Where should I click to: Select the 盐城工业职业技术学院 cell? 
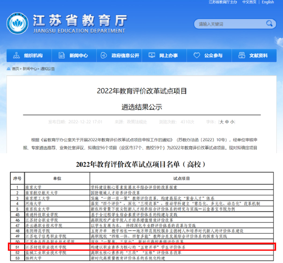click(x=57, y=253)
